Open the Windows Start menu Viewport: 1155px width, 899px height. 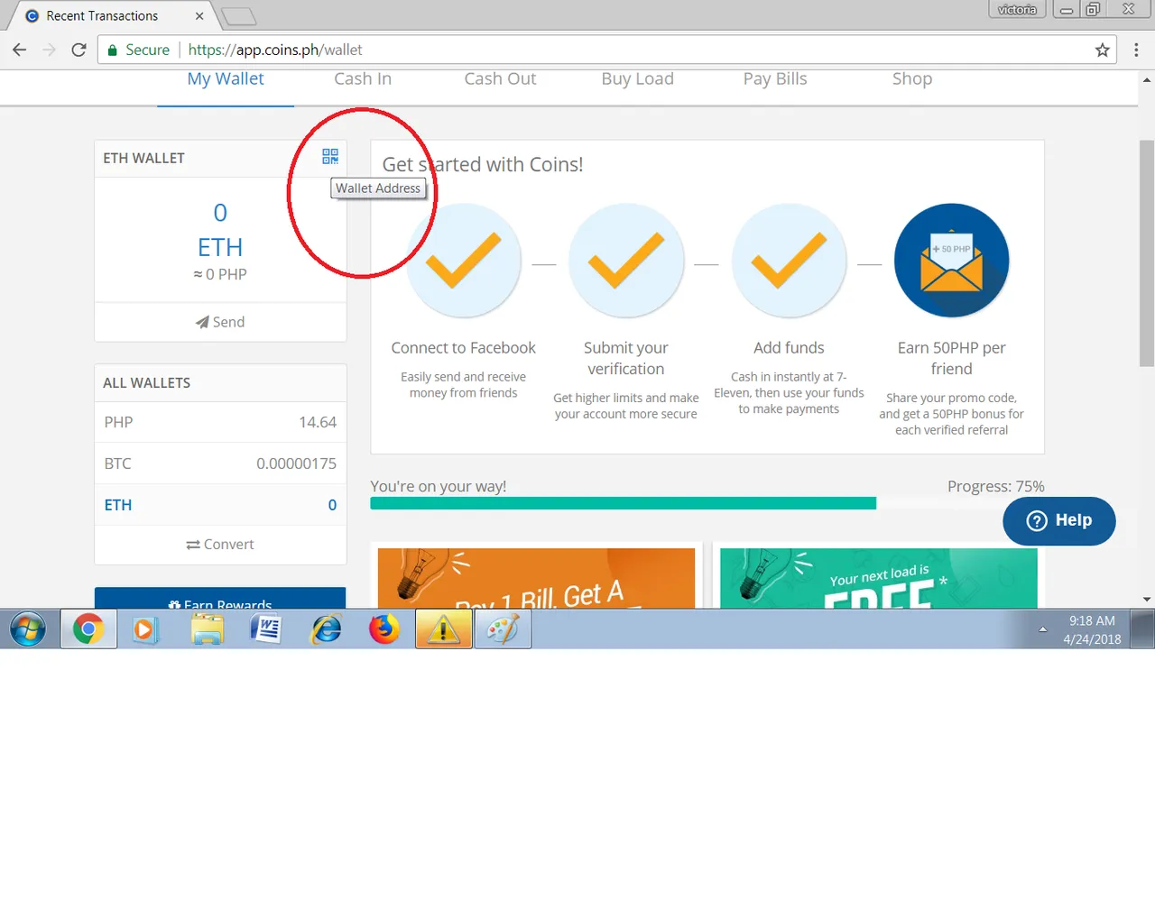(28, 628)
